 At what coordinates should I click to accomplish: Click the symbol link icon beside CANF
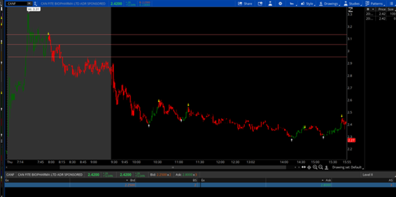point(35,3)
